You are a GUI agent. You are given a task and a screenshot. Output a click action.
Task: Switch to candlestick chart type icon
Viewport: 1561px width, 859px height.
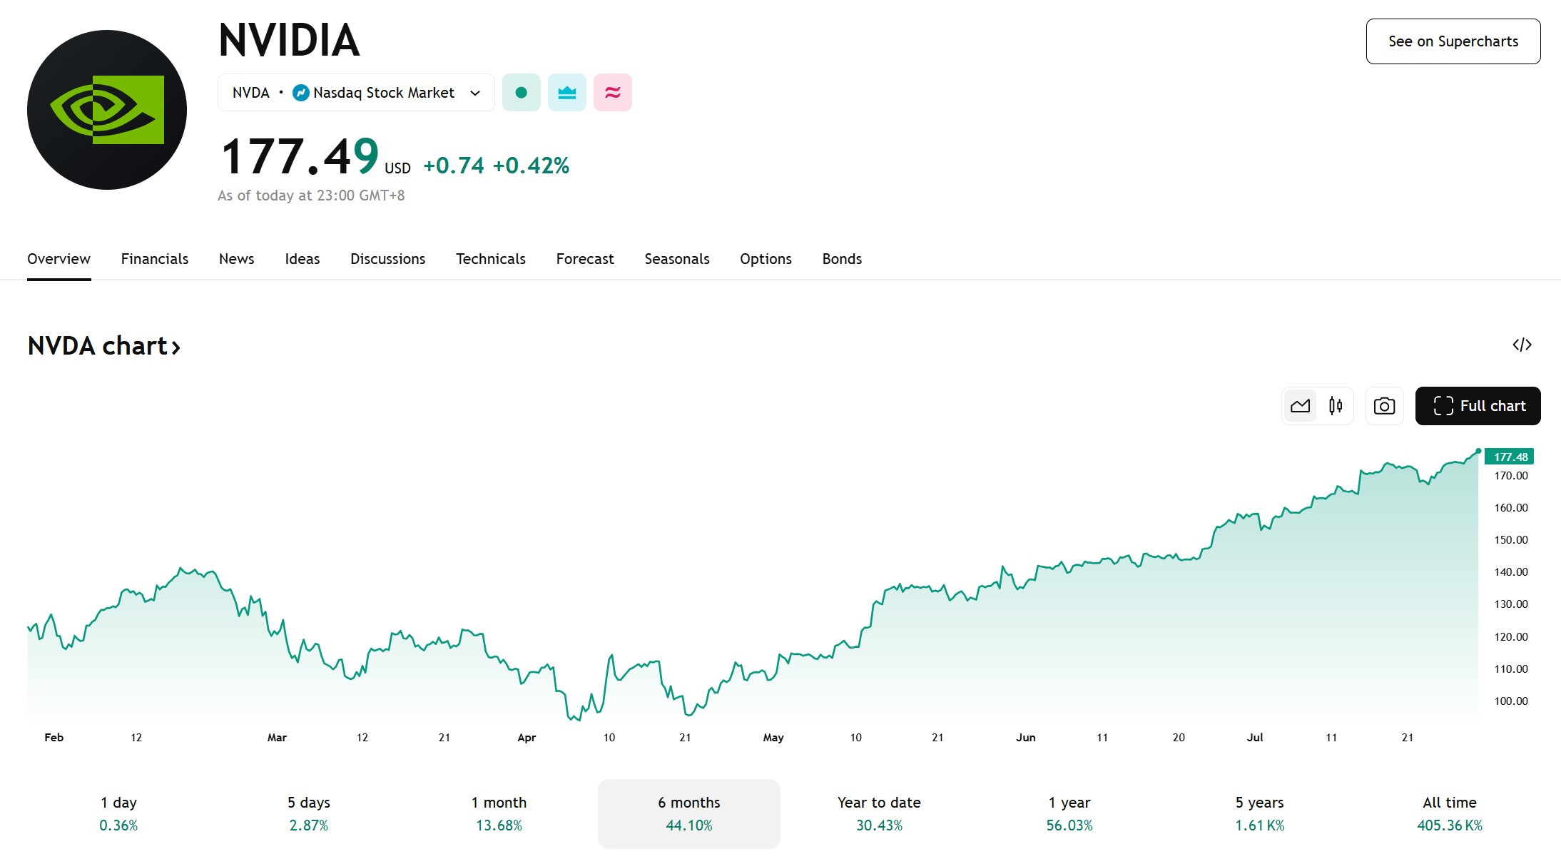[1336, 406]
